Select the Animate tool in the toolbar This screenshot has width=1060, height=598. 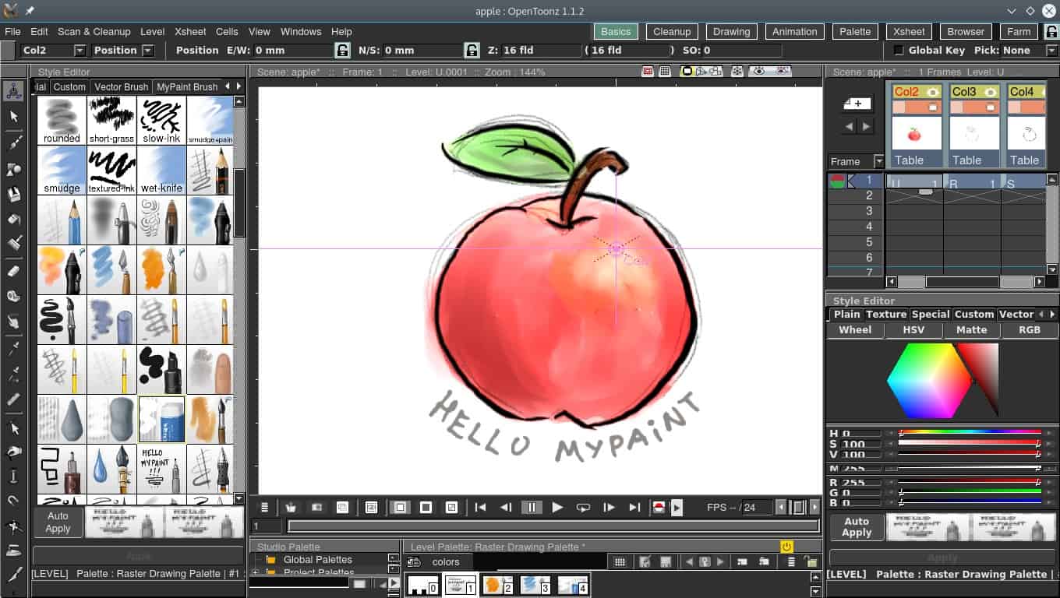pyautogui.click(x=12, y=90)
